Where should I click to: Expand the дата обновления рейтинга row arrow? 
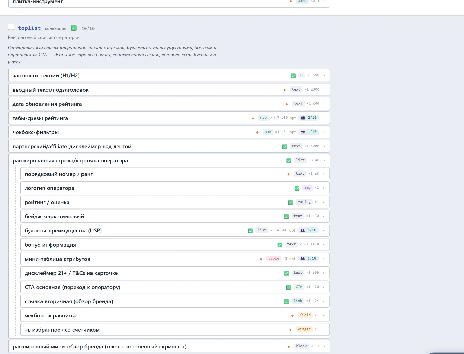tap(324, 104)
